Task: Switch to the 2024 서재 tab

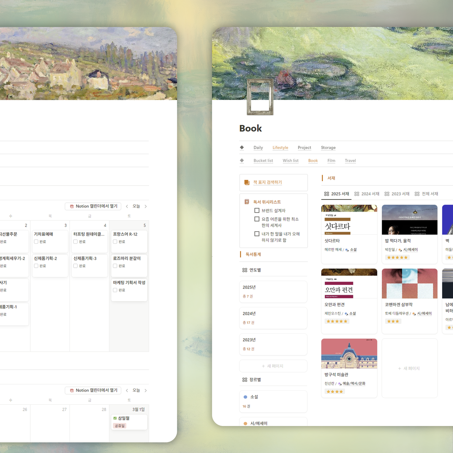Action: (x=367, y=194)
